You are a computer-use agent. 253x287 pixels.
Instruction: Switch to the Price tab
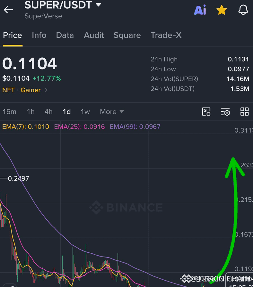13,35
